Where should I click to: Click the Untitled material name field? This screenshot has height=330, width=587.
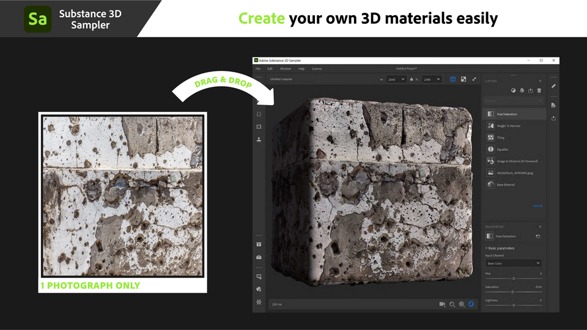coord(281,79)
